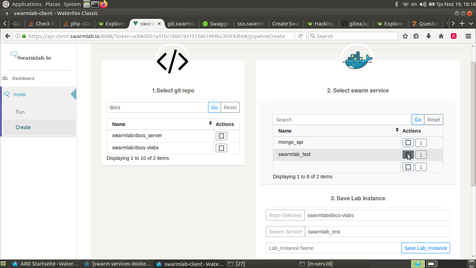Show info for mongo_api service

(421, 142)
